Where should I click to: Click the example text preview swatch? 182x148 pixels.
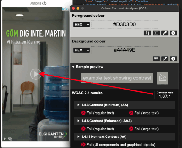117,78
